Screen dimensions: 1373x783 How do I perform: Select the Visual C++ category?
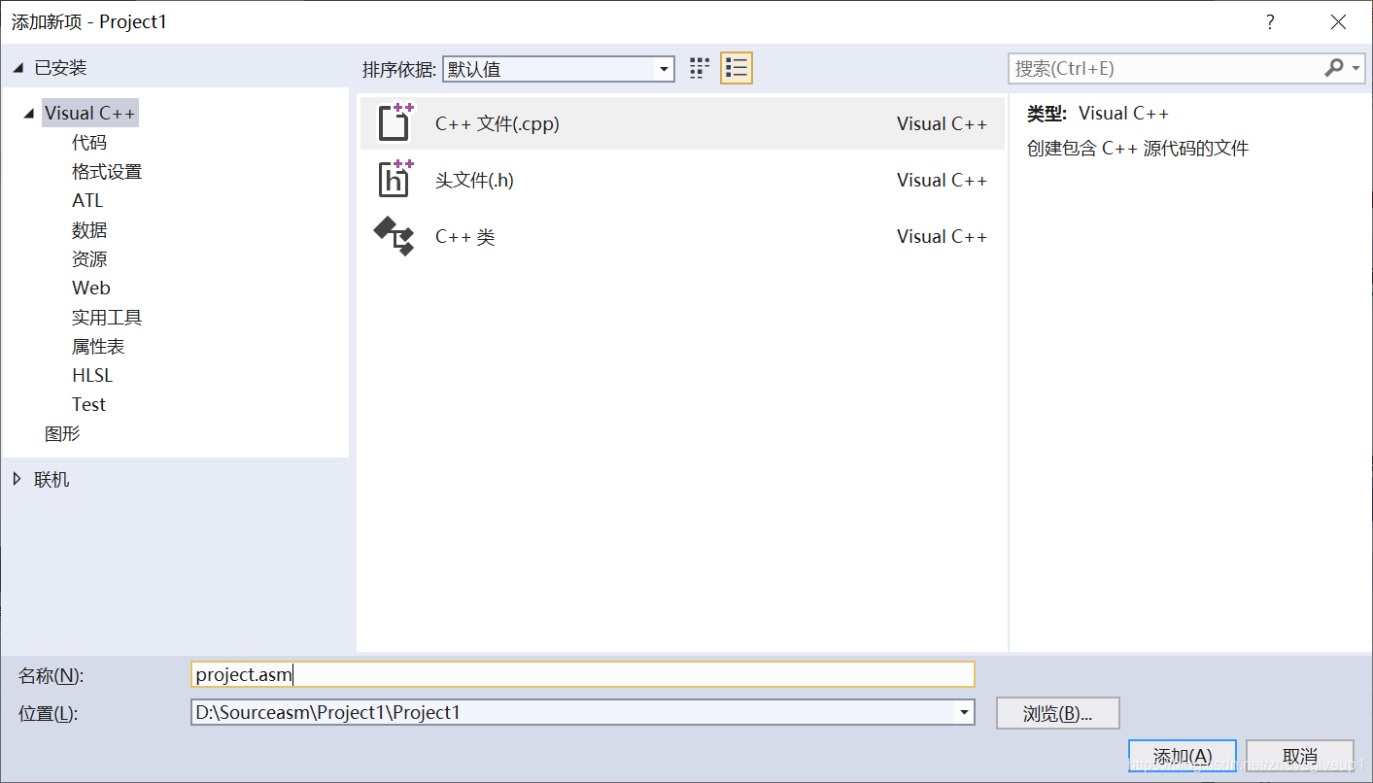click(90, 114)
